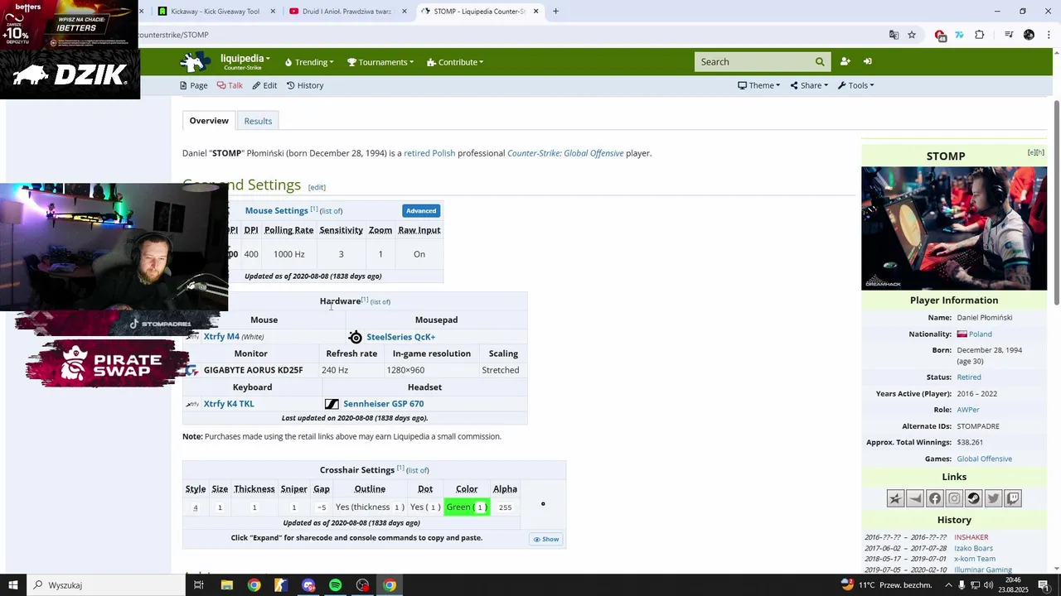Open the Trending dropdown menu

click(309, 62)
